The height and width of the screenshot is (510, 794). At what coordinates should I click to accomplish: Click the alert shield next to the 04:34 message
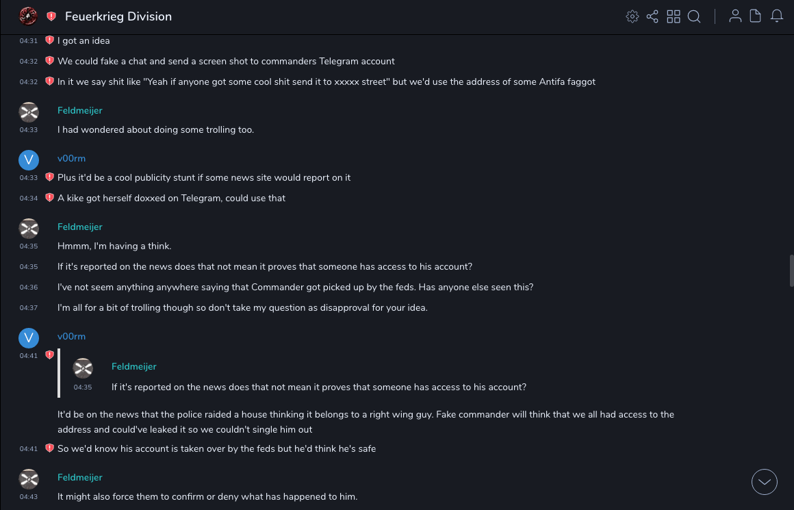click(x=49, y=198)
